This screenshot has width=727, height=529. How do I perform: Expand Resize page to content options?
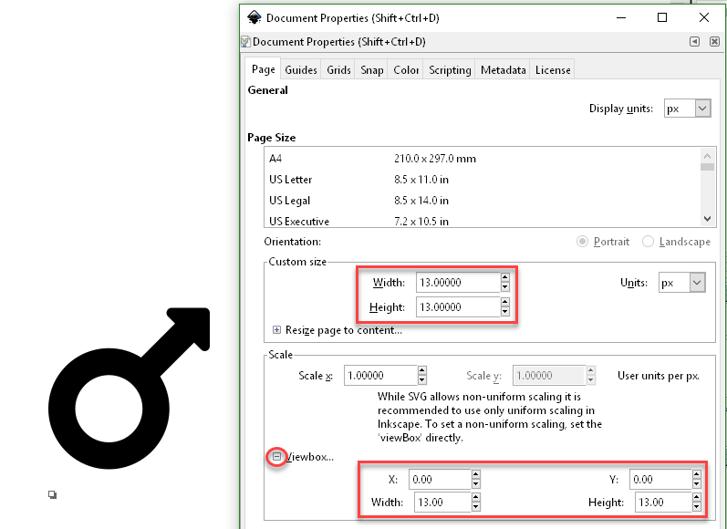coord(277,330)
